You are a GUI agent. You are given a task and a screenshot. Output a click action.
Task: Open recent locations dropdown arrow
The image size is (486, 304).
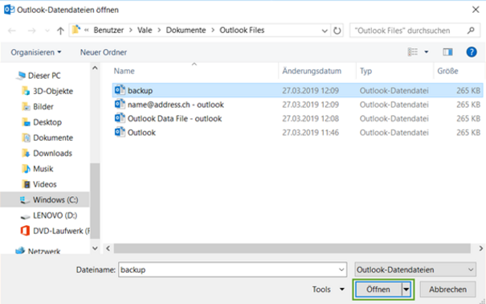click(47, 31)
